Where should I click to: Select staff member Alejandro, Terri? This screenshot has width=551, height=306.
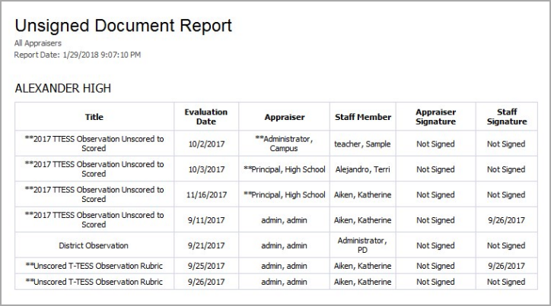[x=363, y=169]
